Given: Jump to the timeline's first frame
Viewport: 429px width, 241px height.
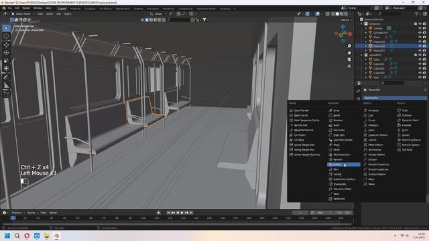Looking at the screenshot, I should (168, 213).
